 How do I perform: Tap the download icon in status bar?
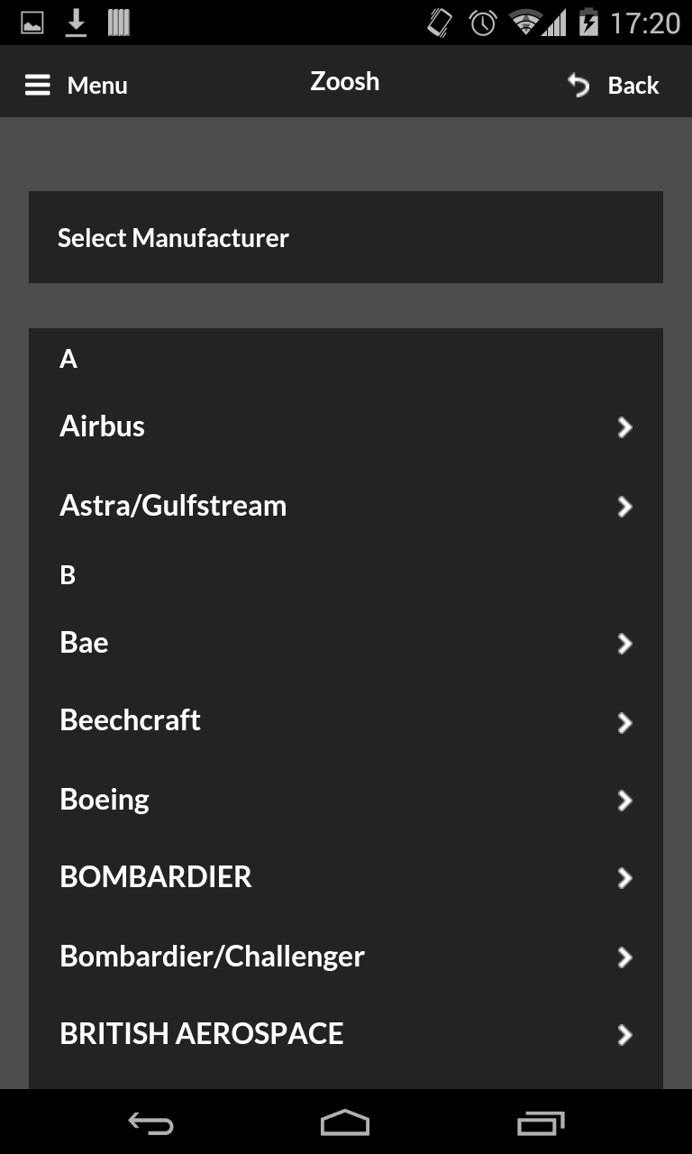pos(76,23)
